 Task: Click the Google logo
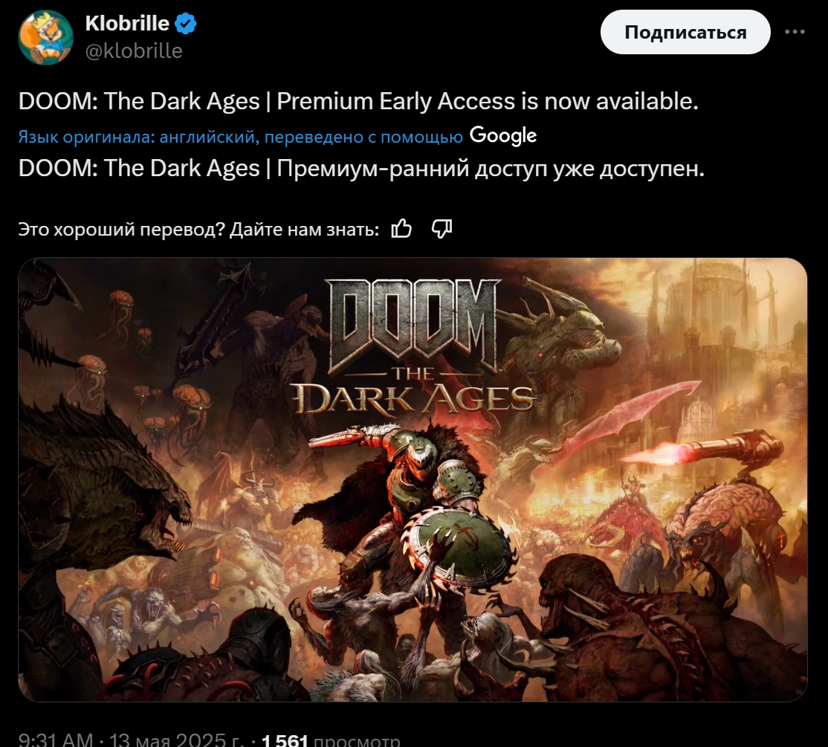(x=502, y=136)
